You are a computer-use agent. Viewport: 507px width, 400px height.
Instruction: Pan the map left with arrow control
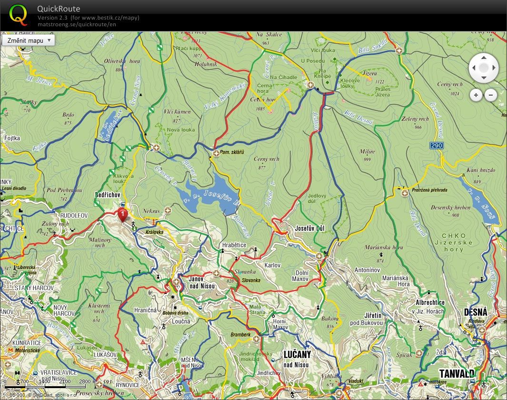[x=474, y=68]
